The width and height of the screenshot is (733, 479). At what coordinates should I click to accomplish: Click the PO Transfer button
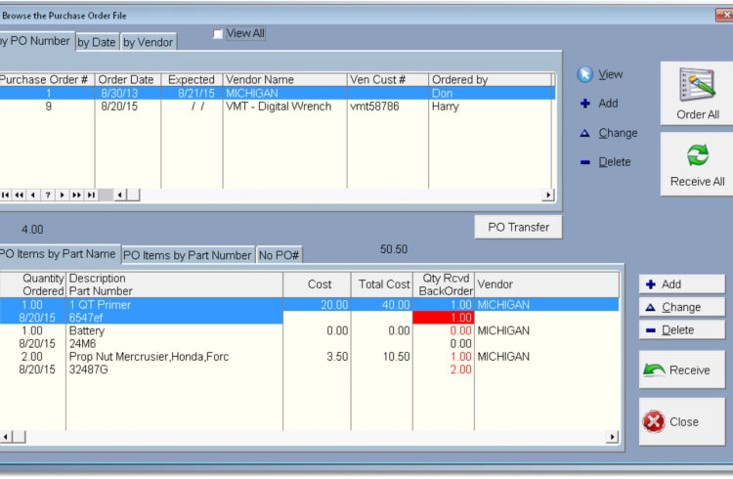click(518, 227)
